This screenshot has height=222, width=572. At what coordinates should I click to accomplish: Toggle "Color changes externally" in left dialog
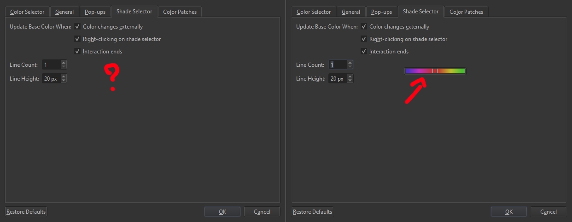click(77, 27)
